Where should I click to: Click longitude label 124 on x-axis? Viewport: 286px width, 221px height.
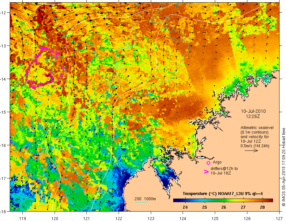pyautogui.click(x=183, y=218)
